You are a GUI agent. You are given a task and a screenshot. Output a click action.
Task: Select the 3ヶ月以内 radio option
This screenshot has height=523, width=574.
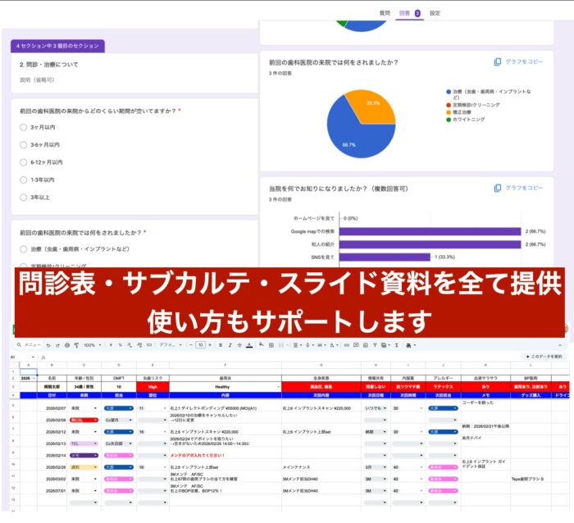tap(24, 127)
